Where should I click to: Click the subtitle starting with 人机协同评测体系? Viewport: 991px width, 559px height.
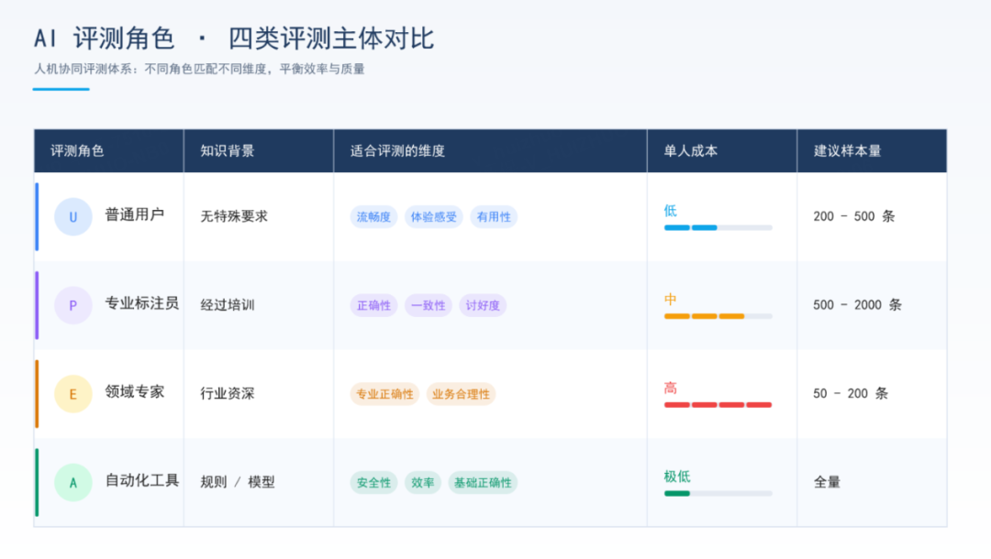tap(199, 69)
